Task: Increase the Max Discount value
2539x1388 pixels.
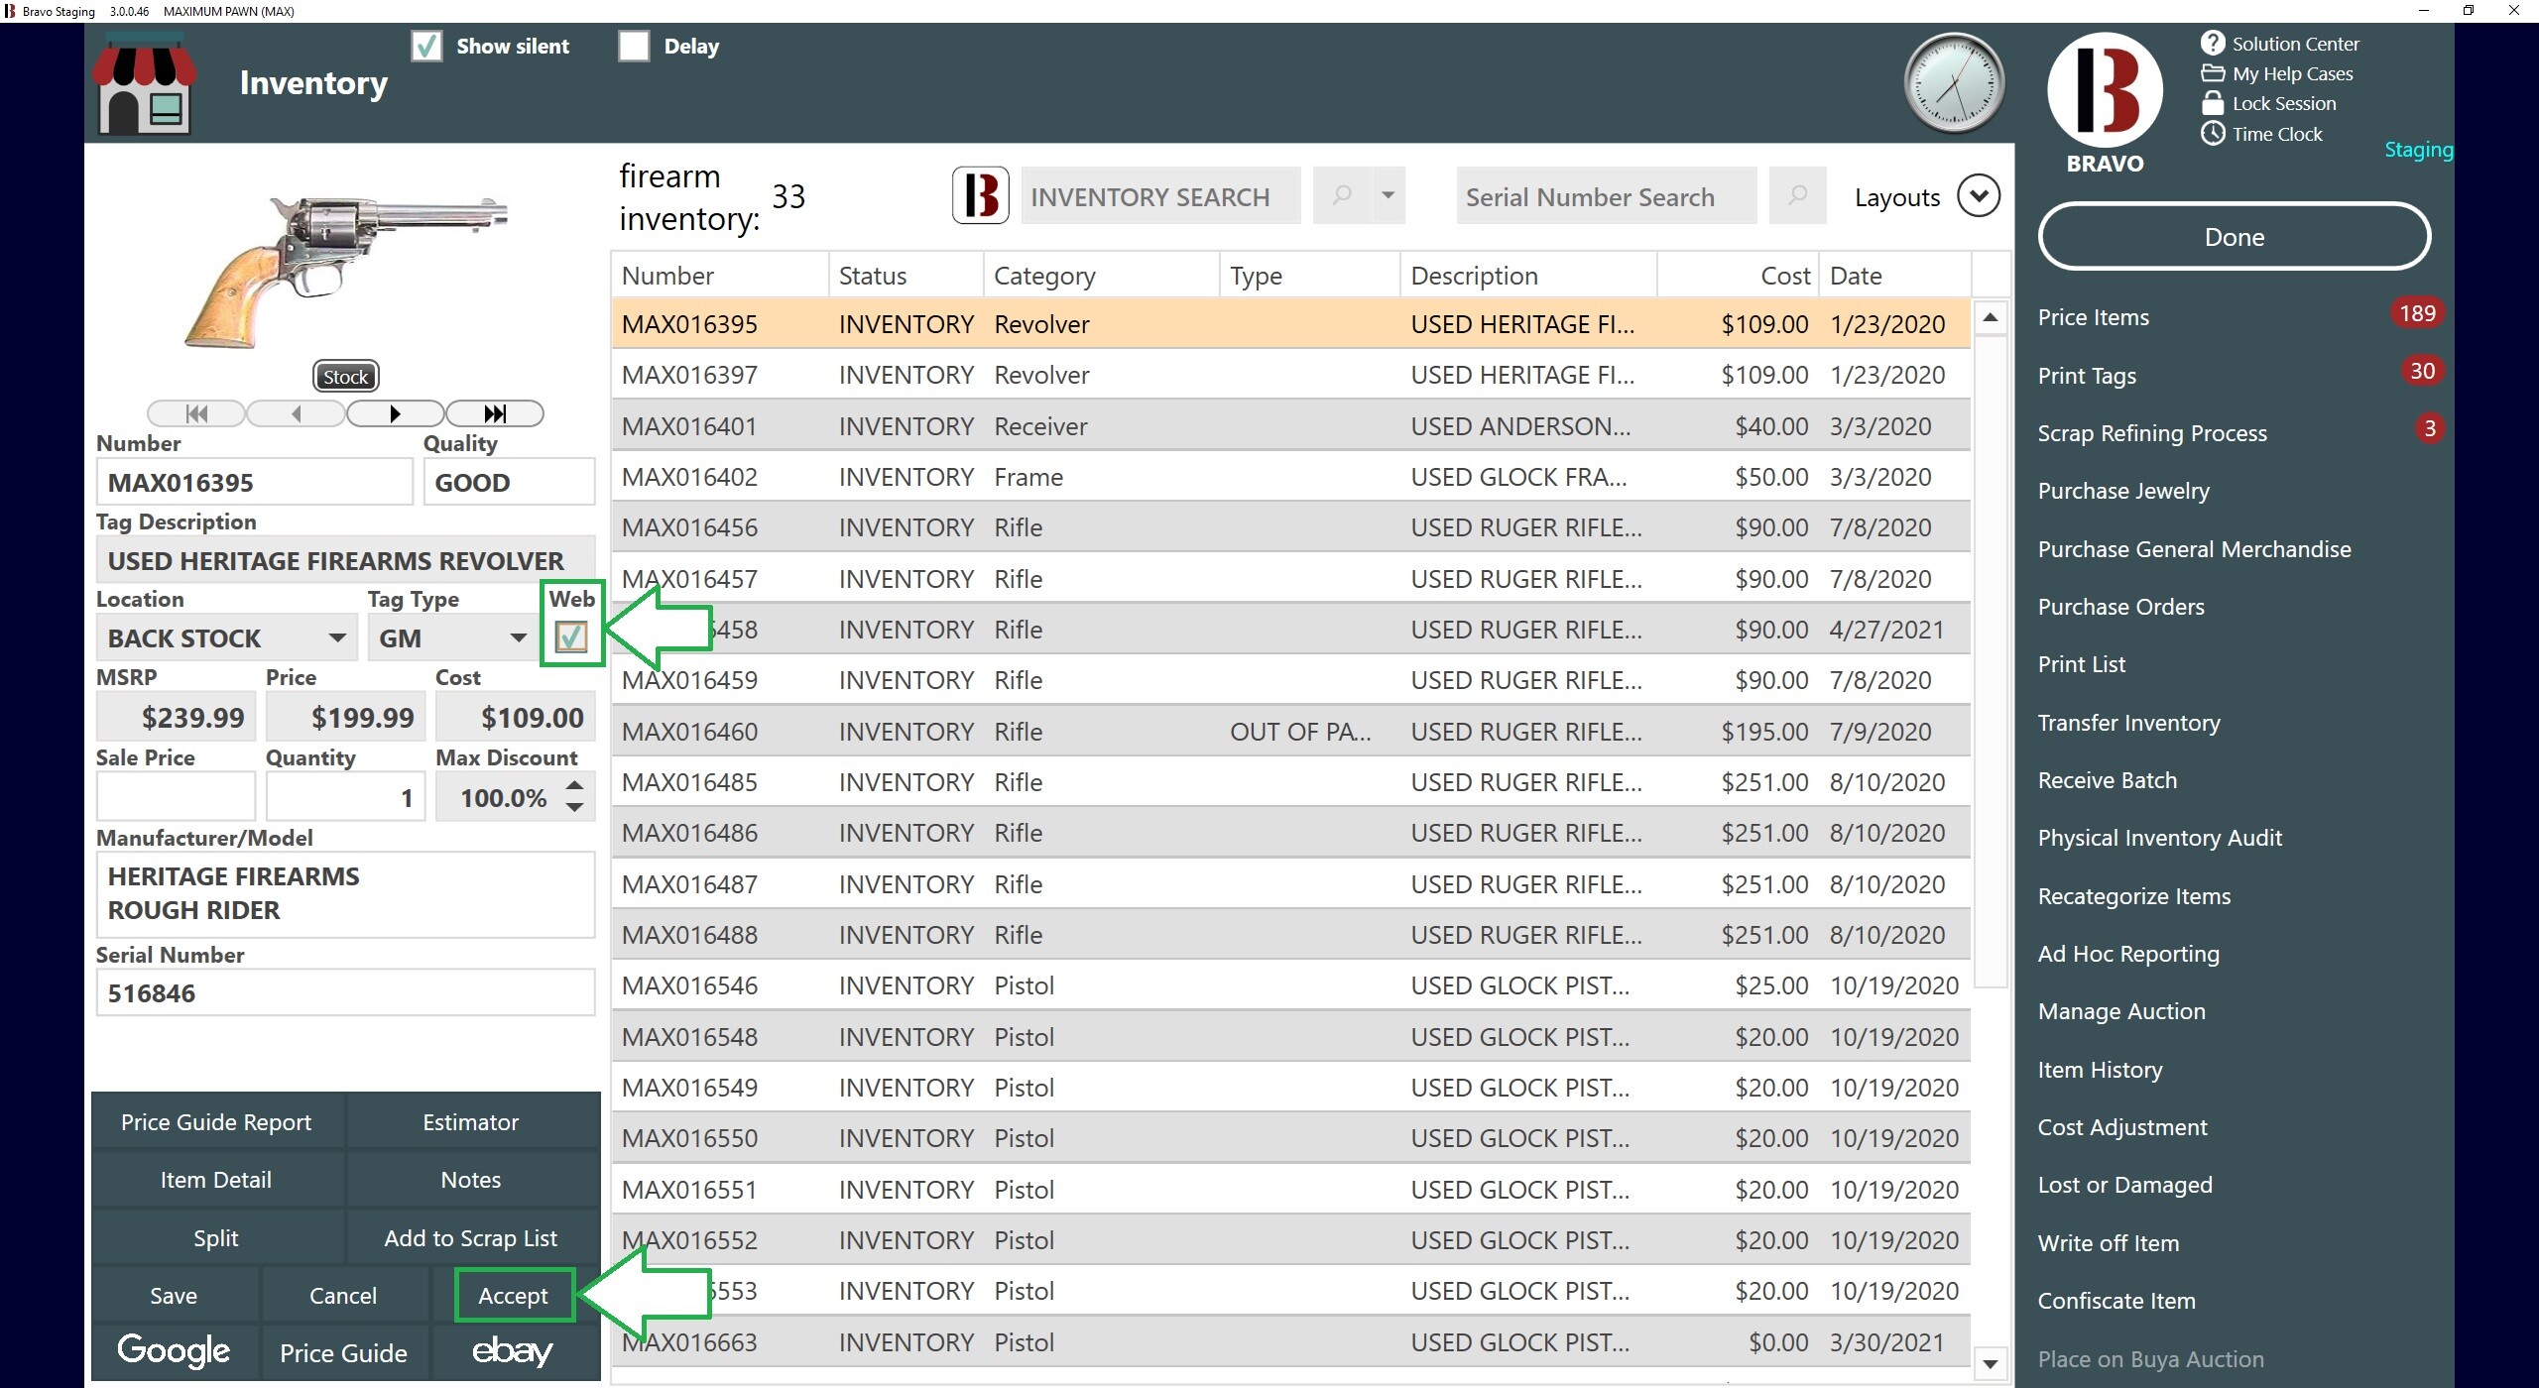Action: (574, 785)
